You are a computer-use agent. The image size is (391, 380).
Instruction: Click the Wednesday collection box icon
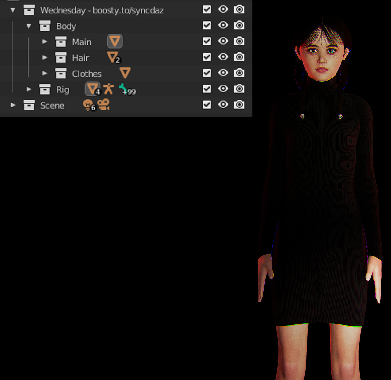click(29, 10)
